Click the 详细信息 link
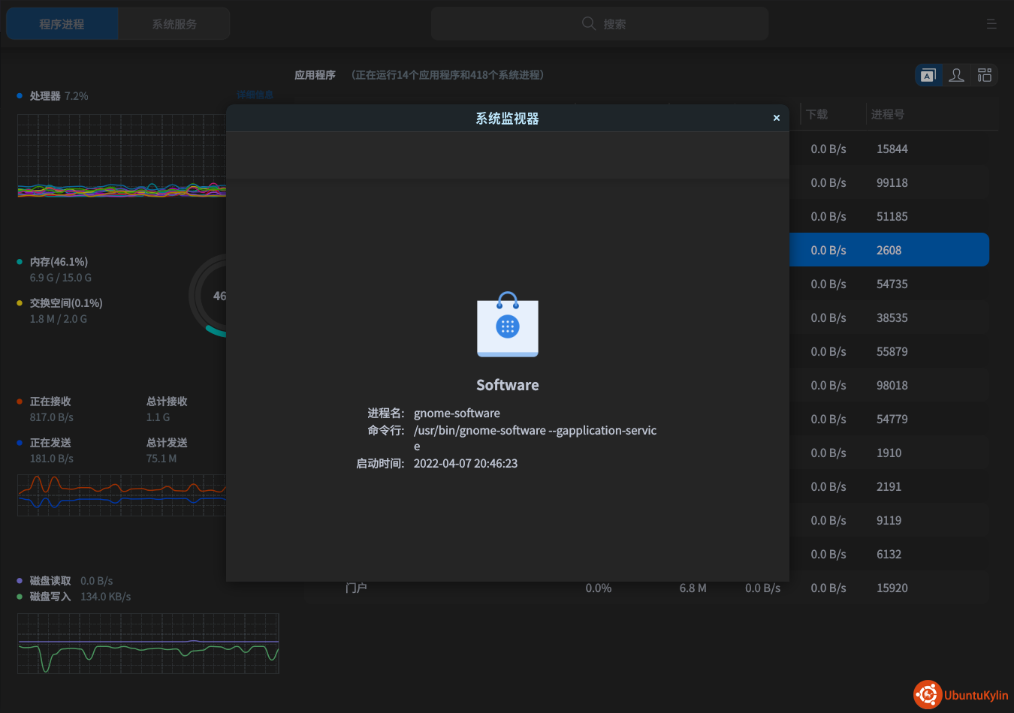1014x713 pixels. point(255,95)
